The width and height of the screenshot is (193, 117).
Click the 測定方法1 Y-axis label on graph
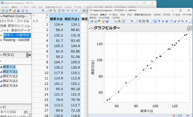click(93, 67)
